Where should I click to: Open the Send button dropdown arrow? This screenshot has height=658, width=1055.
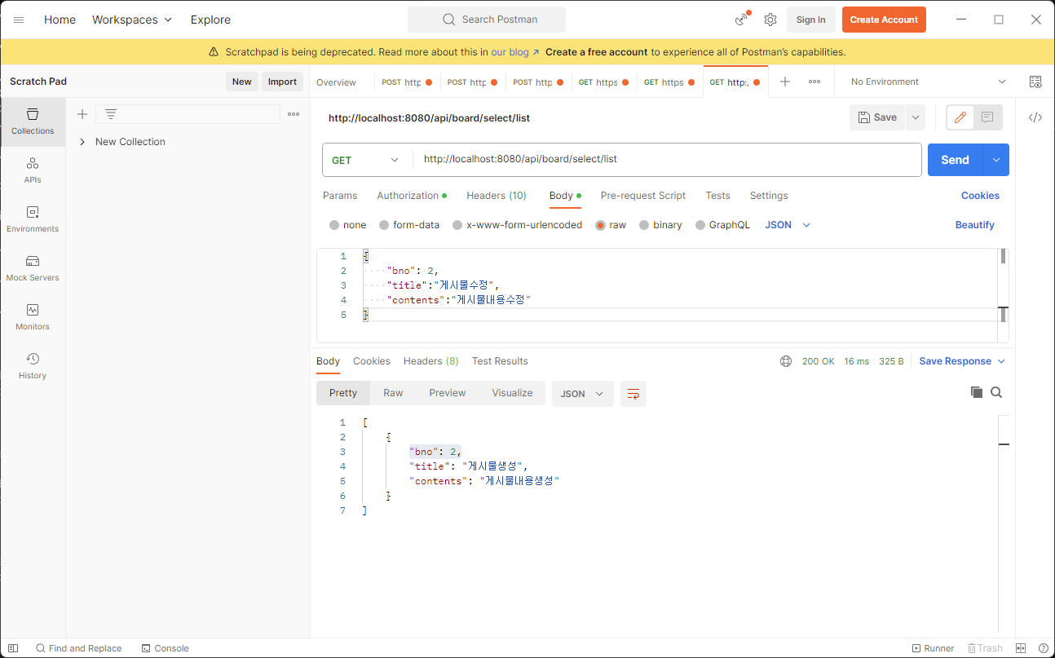[996, 160]
